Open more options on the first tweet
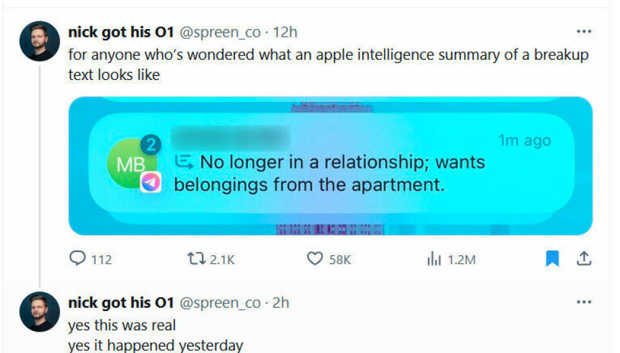This screenshot has height=353, width=620. pos(583,32)
